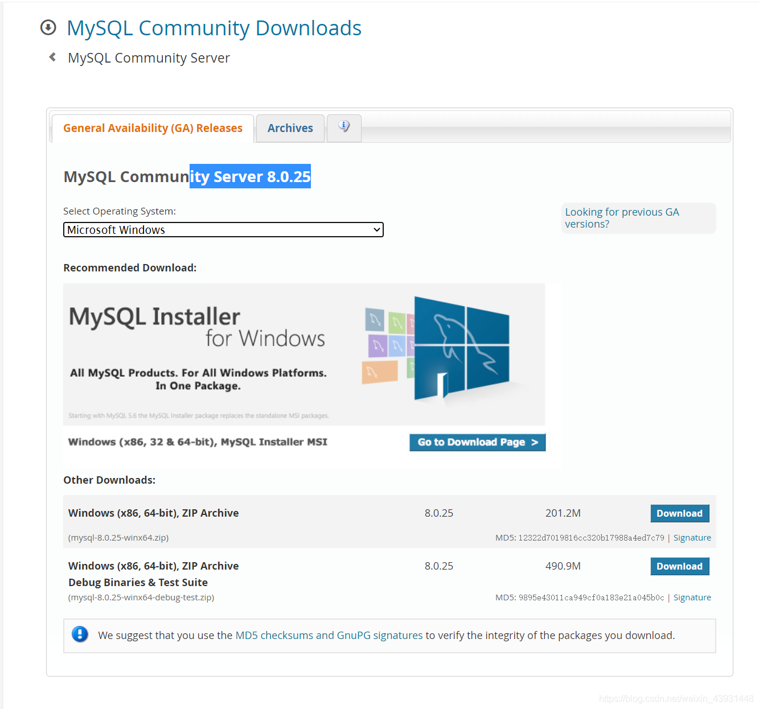The width and height of the screenshot is (759, 709).
Task: Click the 201.2M file size cell
Action: 563,513
